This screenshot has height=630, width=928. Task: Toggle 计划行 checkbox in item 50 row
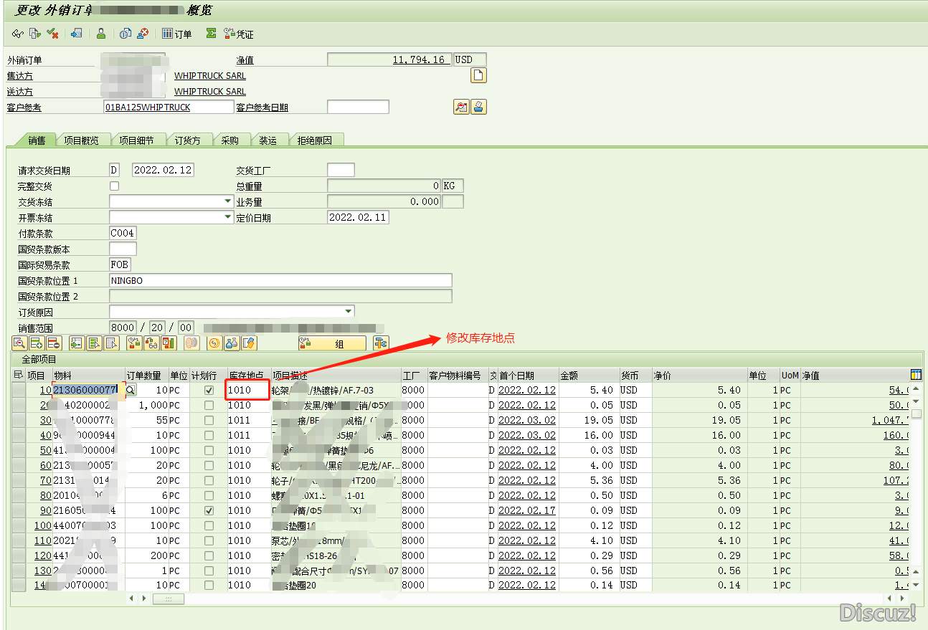click(x=209, y=451)
